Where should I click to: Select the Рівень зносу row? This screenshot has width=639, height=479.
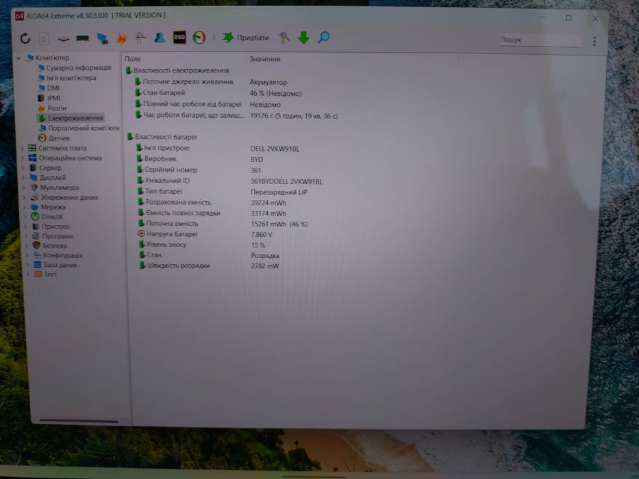(x=202, y=245)
